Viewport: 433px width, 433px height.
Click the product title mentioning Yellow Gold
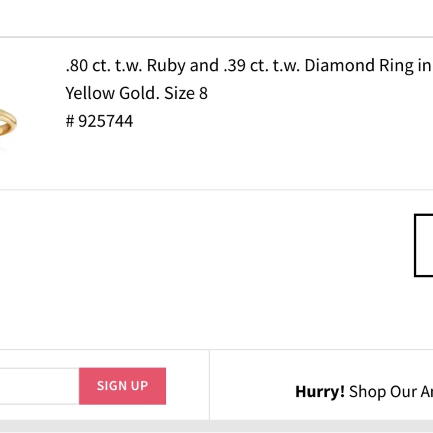[x=136, y=93]
